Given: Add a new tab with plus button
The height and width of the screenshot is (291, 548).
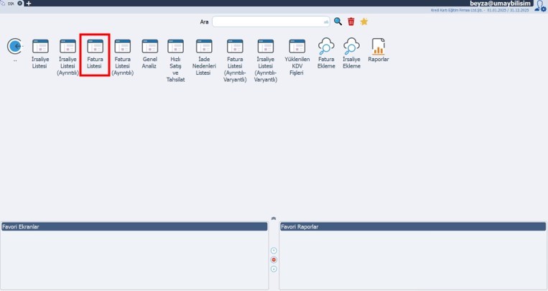Looking at the screenshot, I should click(29, 4).
